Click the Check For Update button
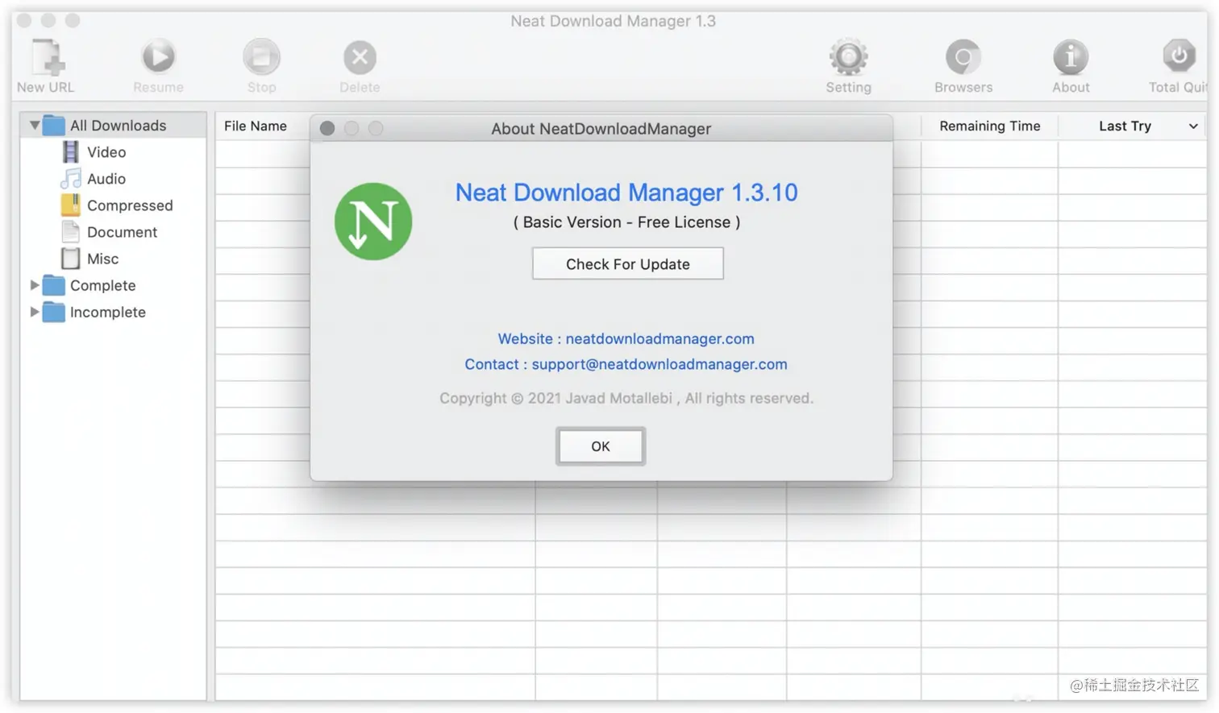The height and width of the screenshot is (713, 1219). (627, 264)
